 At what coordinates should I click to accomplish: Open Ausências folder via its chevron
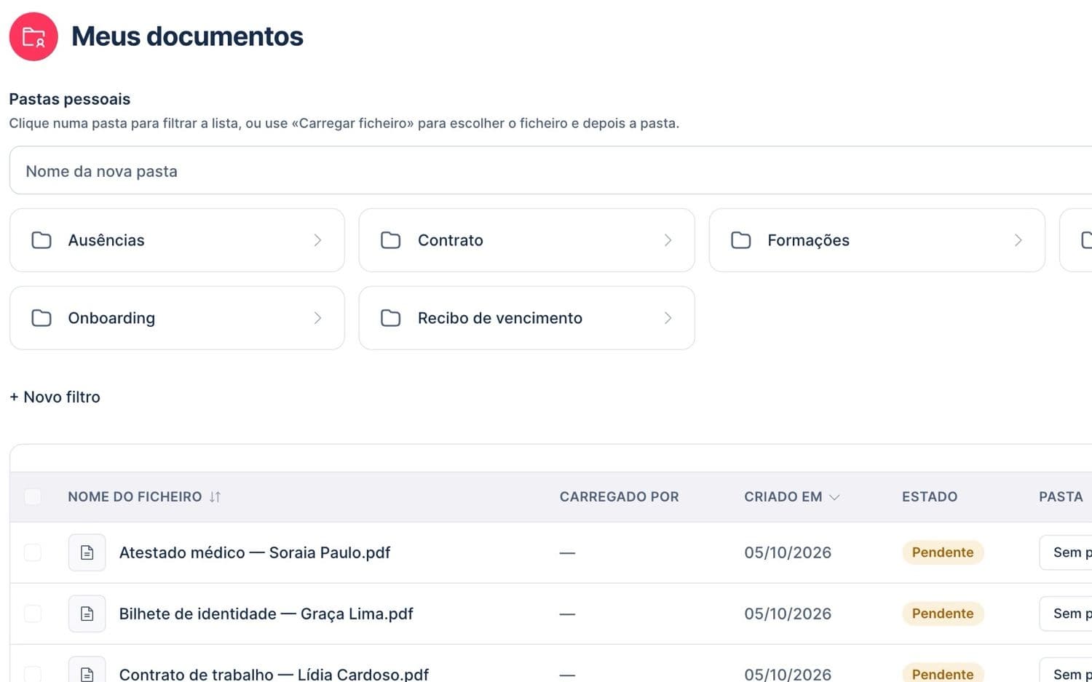317,240
